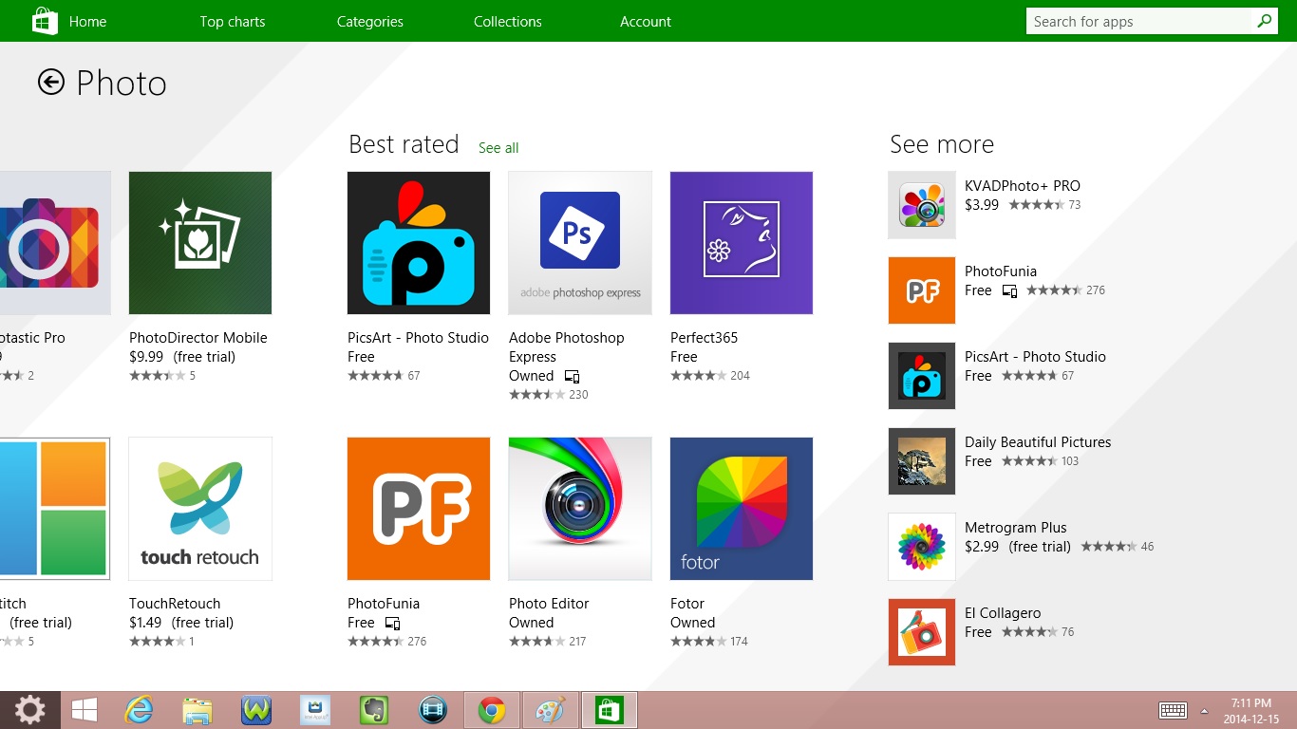
Task: Open El Collagero icon
Action: (x=922, y=632)
